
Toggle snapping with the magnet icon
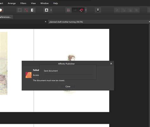81,10
